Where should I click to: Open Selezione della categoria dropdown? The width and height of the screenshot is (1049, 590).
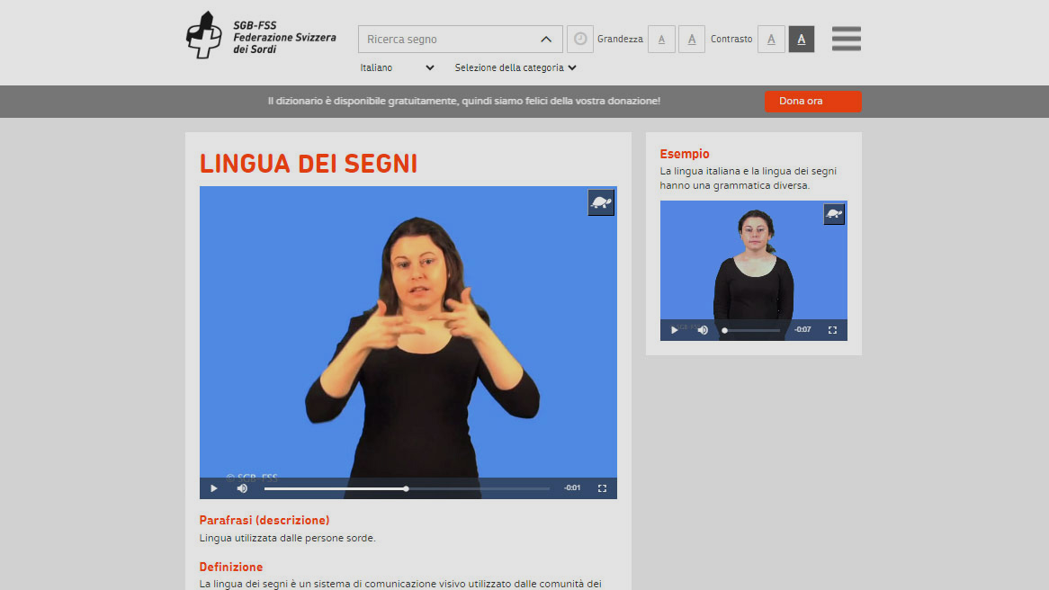516,67
